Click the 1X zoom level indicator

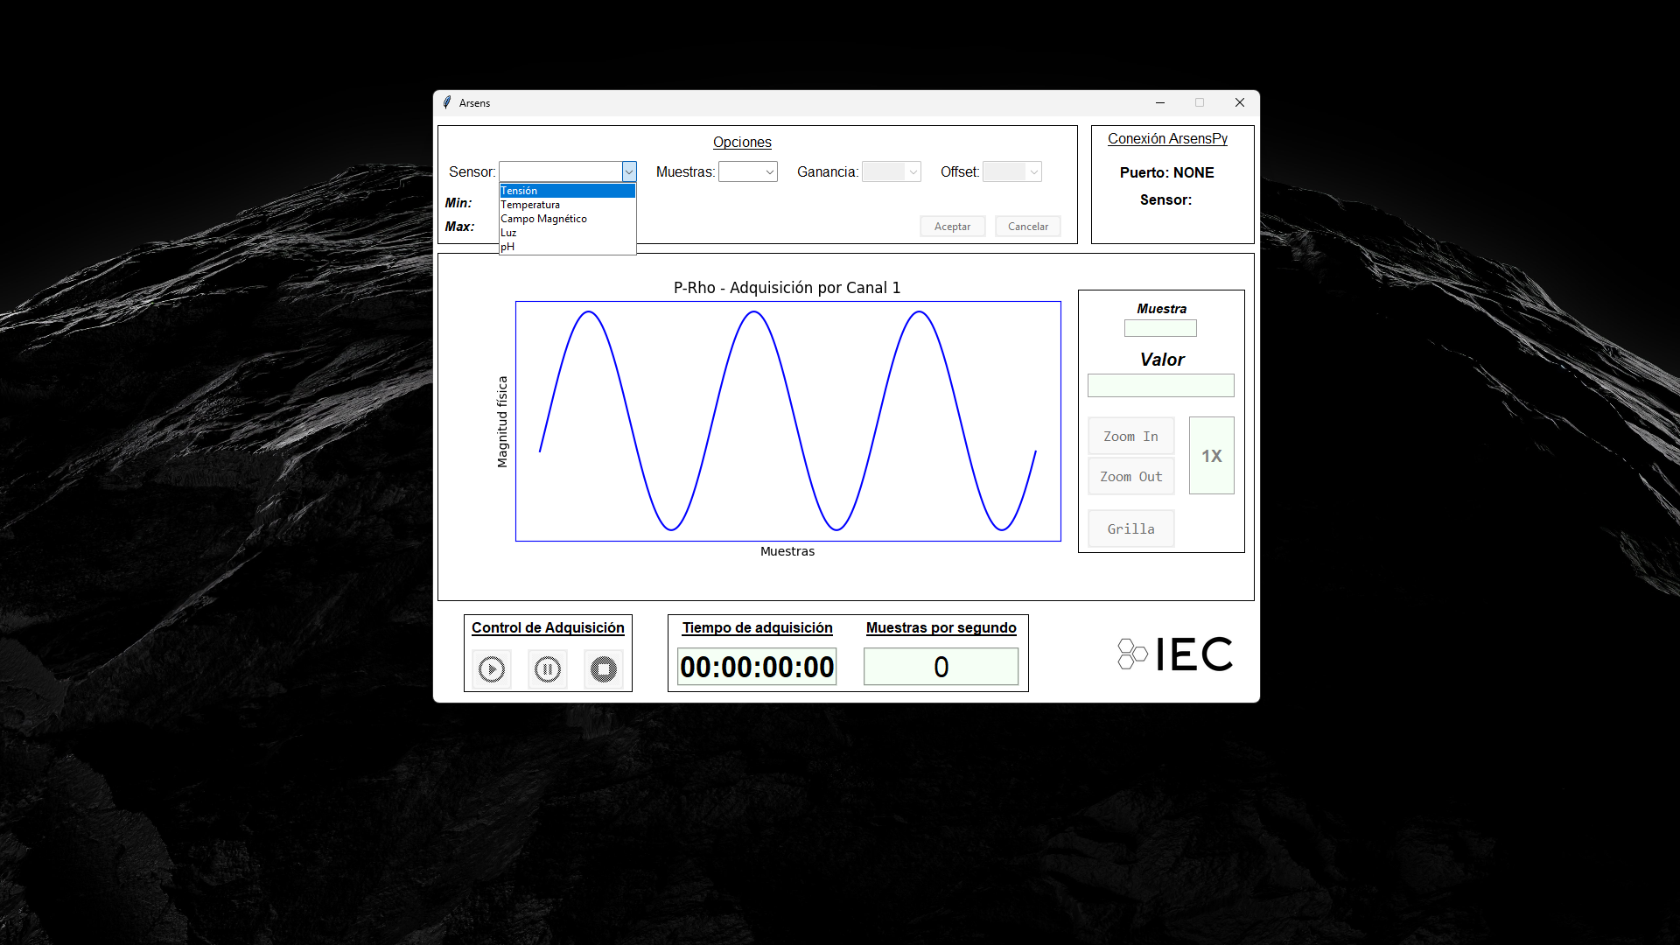[x=1211, y=456]
